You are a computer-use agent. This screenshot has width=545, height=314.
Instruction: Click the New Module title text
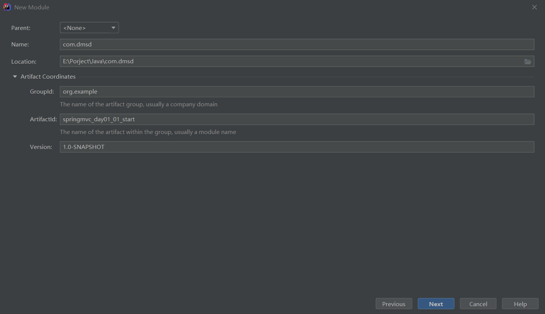[x=32, y=7]
